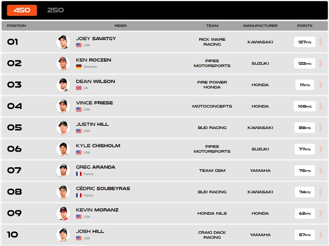
Task: Click Joey Savatgy's rider avatar
Action: click(63, 42)
